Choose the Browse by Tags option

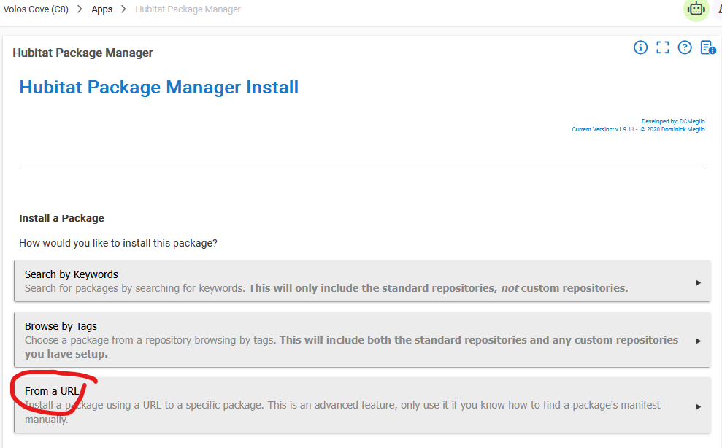pyautogui.click(x=362, y=340)
